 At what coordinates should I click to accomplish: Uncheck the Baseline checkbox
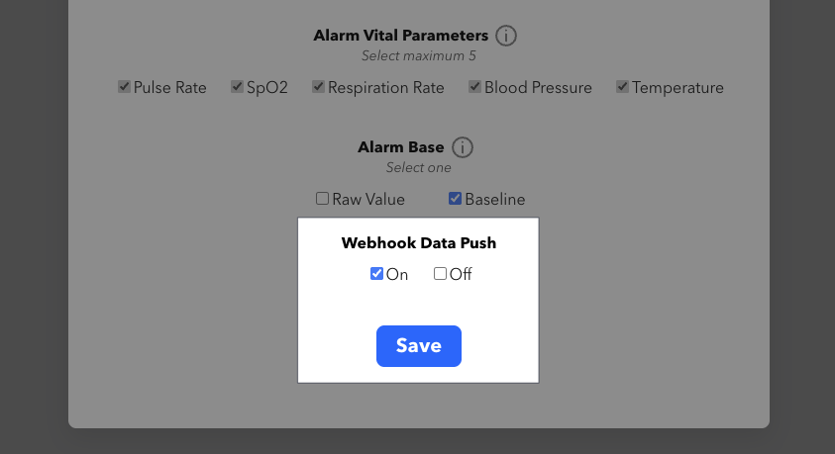point(456,199)
